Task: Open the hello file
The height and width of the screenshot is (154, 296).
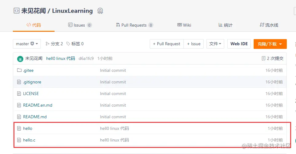Action: [28, 128]
